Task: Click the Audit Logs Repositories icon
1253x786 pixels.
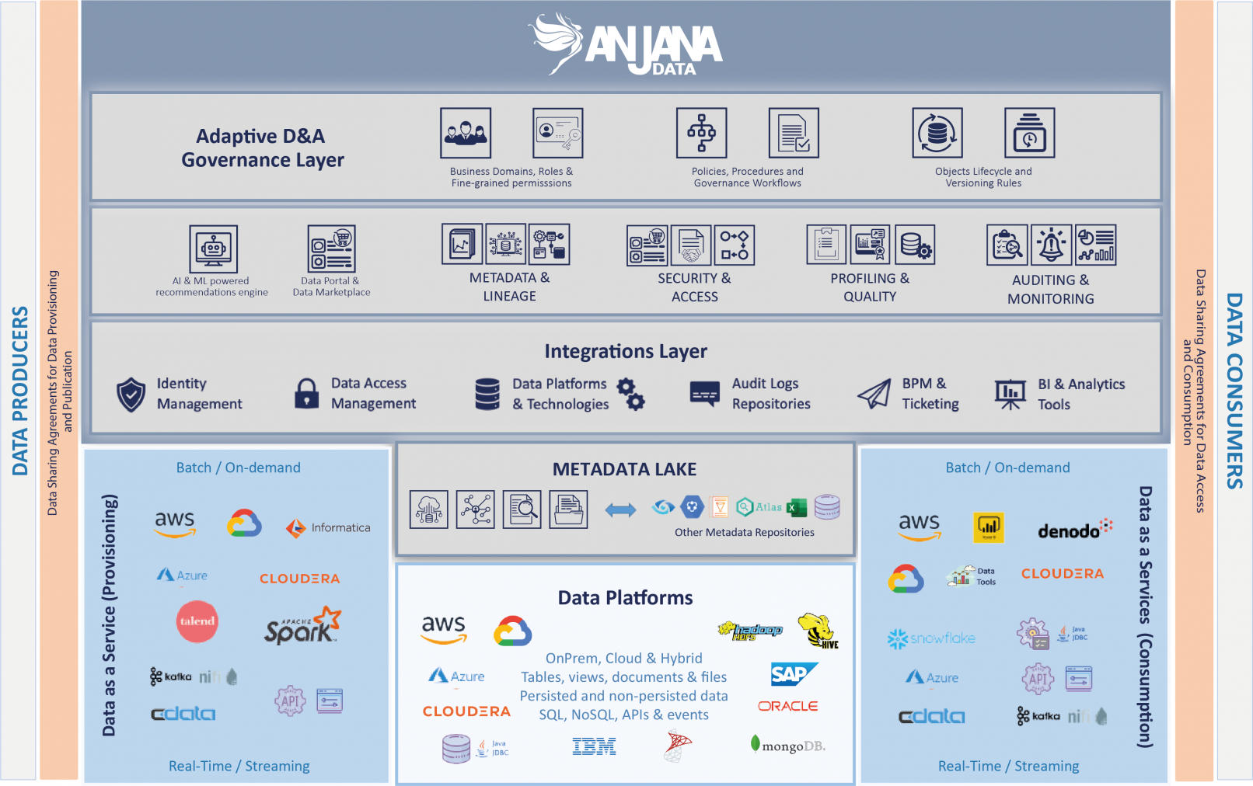Action: point(704,394)
